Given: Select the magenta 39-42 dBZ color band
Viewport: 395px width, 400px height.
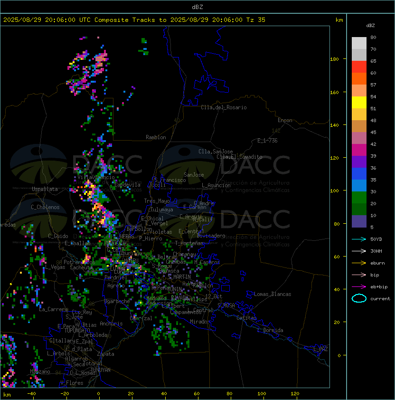Looking at the screenshot, I should [359, 150].
